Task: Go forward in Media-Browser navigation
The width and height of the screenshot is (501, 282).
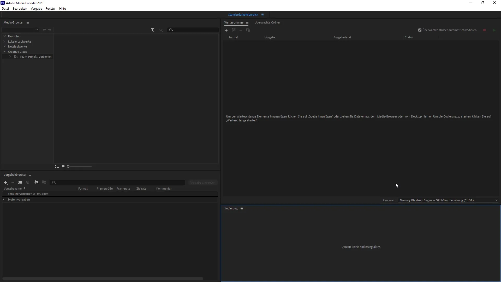Action: point(50,30)
